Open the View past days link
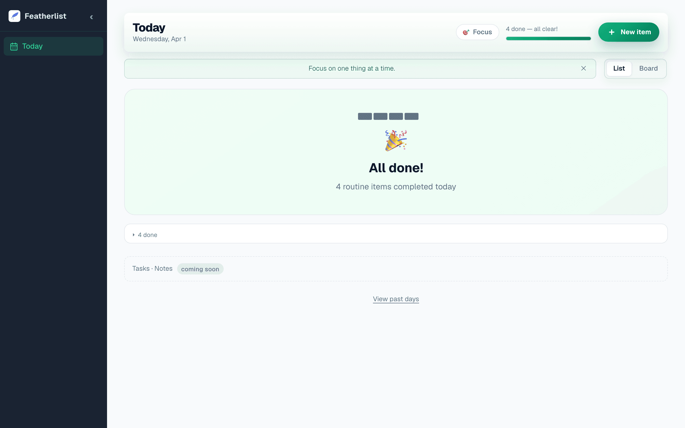The image size is (685, 428). (396, 299)
